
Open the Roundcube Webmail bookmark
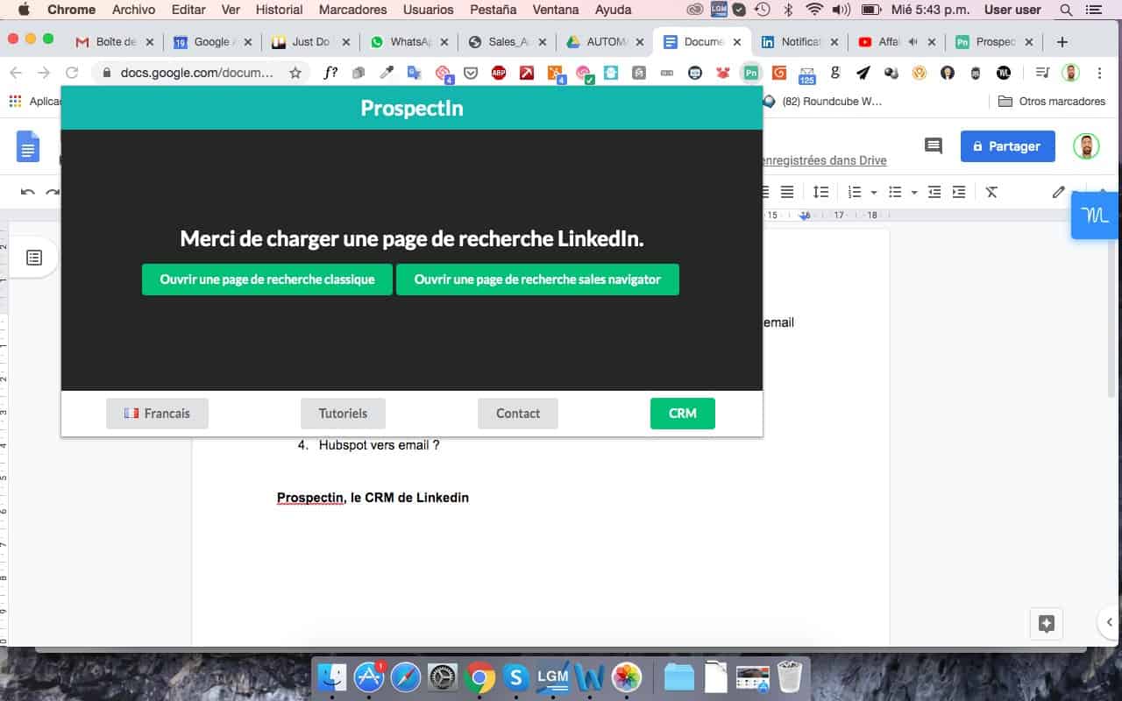point(822,102)
